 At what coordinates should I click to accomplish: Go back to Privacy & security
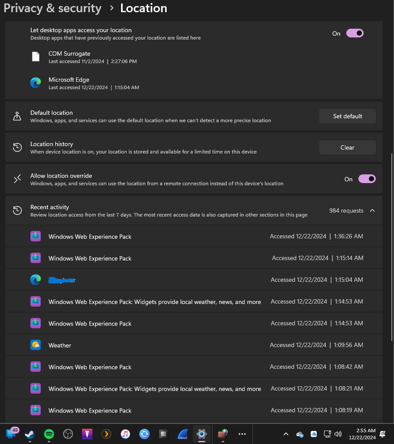coord(53,8)
